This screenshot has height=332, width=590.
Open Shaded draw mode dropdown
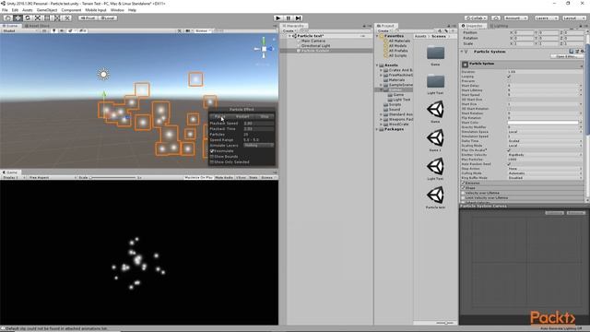pos(19,30)
